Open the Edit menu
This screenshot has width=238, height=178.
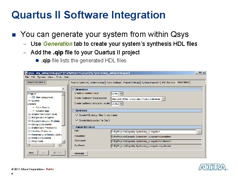33,77
